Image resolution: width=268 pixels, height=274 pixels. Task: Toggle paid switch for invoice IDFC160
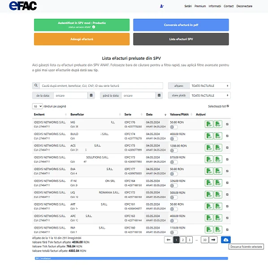[x=174, y=232]
